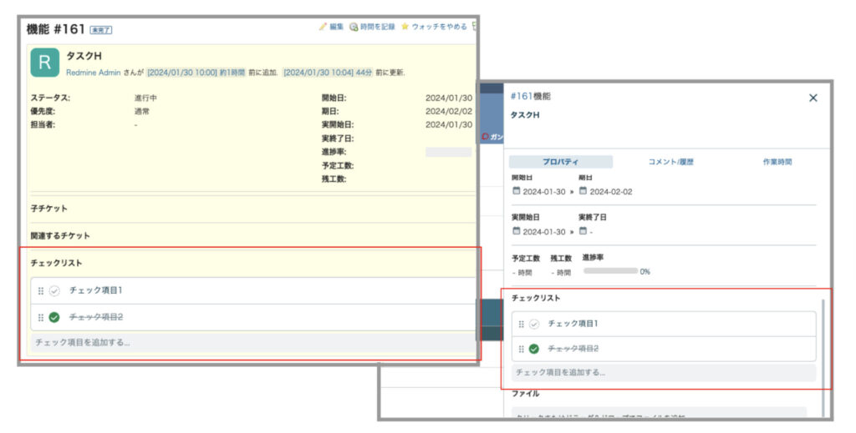Image resolution: width=856 pixels, height=433 pixels.
Task: Click the star ウォッチをやめる icon
Action: pyautogui.click(x=405, y=26)
